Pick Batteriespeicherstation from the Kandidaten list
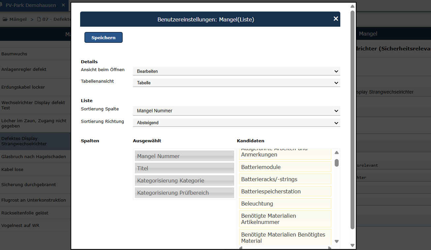The image size is (431, 250). [x=285, y=191]
